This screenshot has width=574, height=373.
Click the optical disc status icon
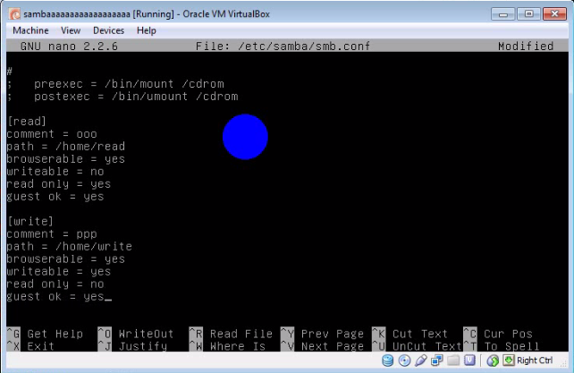click(x=404, y=360)
